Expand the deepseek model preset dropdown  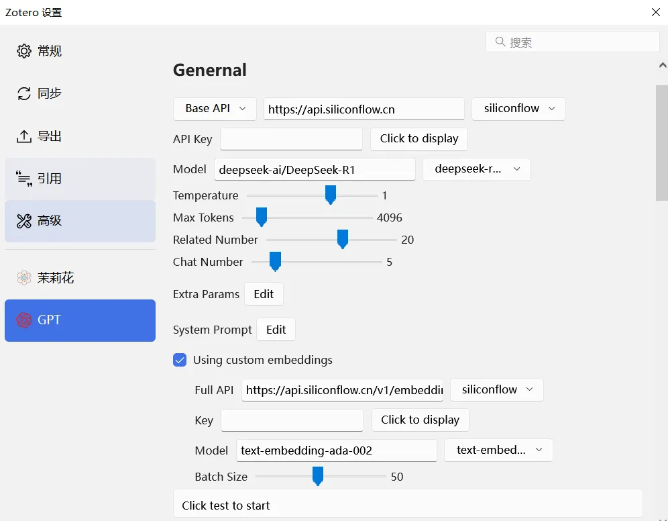click(476, 169)
